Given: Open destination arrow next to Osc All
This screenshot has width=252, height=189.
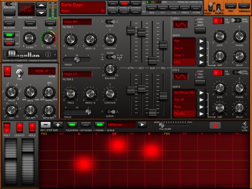Looking at the screenshot, I should (x=201, y=100).
